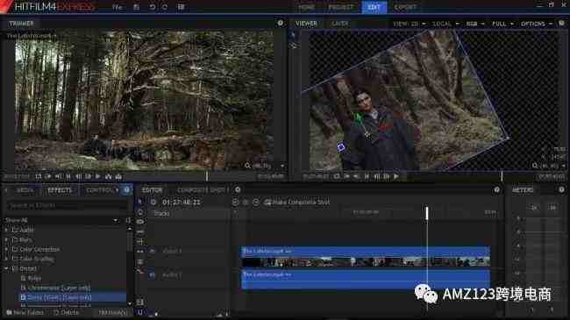This screenshot has width=570, height=320.
Task: Open the MEDIA panel tab
Action: point(25,190)
